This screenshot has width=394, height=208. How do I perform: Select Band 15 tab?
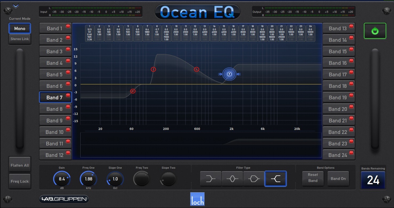click(x=339, y=51)
